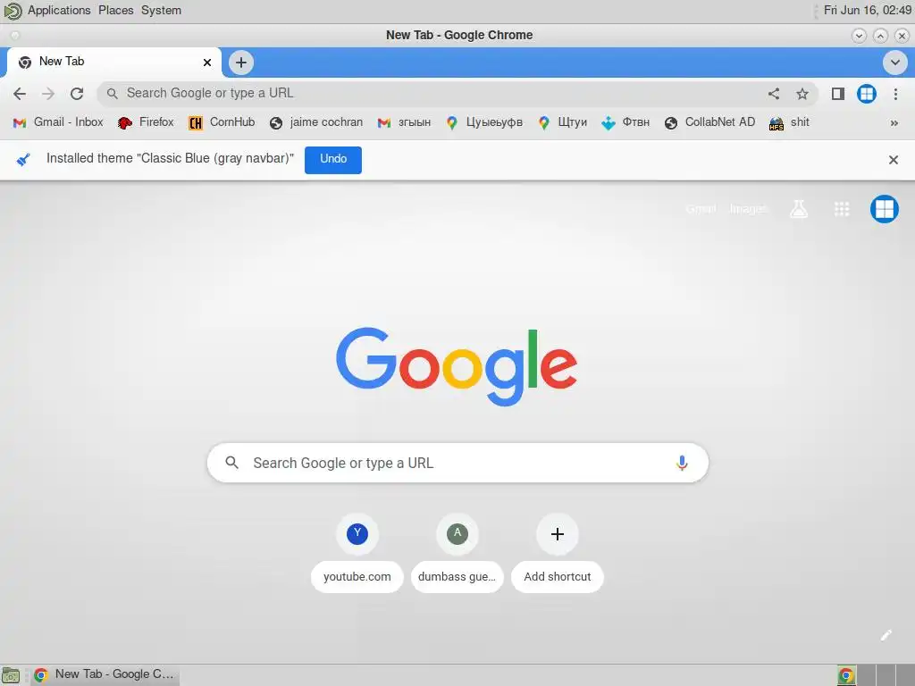915x686 pixels.
Task: Open the CollabNet AD bookmark
Action: click(709, 122)
